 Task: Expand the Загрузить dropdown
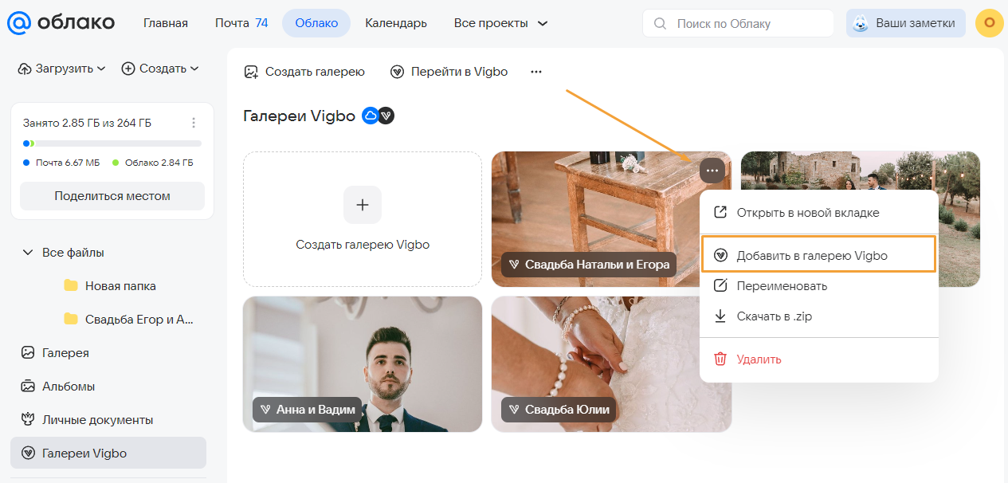click(x=62, y=69)
